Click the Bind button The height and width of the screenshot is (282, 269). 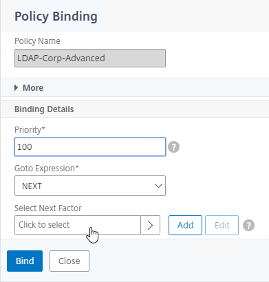25,261
